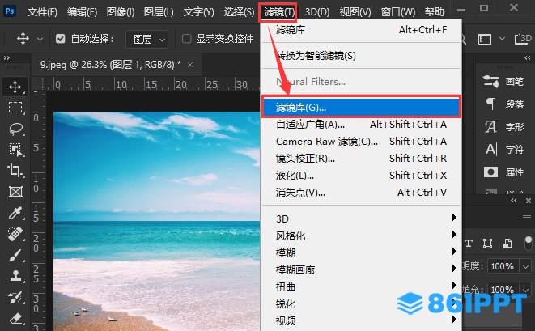Screen dimensions: 535x331
Task: Select the Eraser tool
Action: pyautogui.click(x=15, y=319)
